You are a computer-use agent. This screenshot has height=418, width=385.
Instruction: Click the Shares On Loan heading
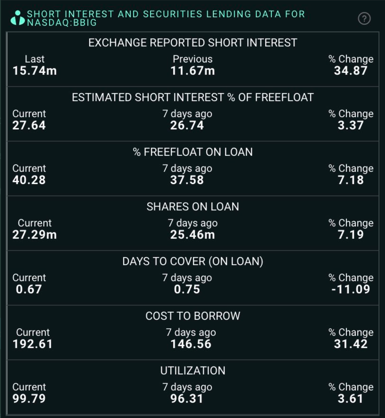[193, 207]
